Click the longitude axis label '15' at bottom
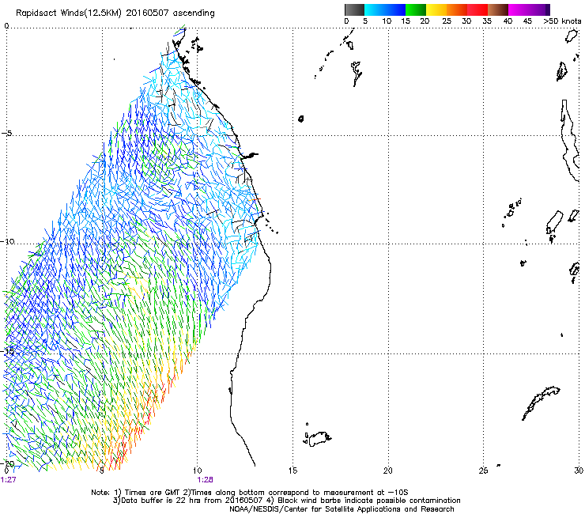 pyautogui.click(x=292, y=471)
